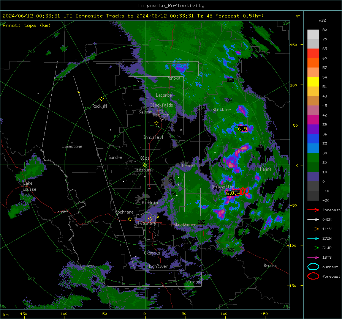Click the yellow diamond marker under Cochrane
This screenshot has height=319, width=342.
pos(130,219)
